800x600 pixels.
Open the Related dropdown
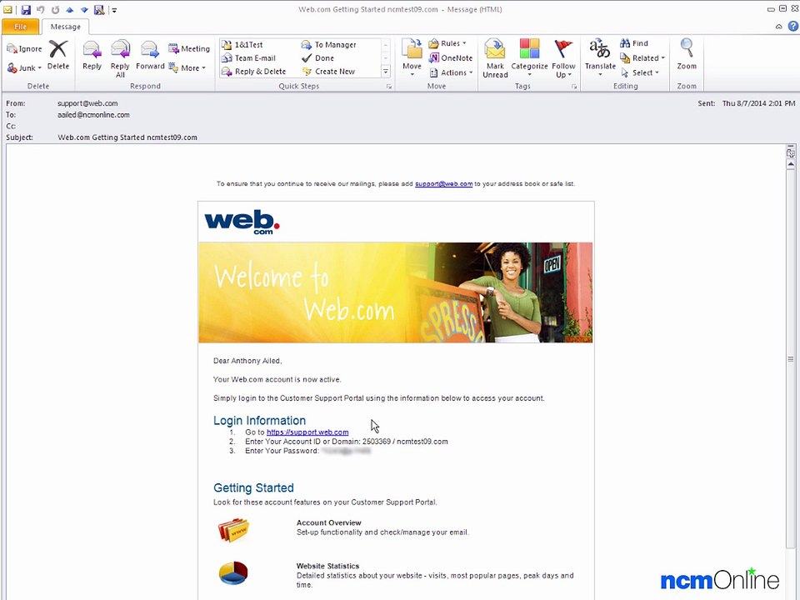point(642,57)
